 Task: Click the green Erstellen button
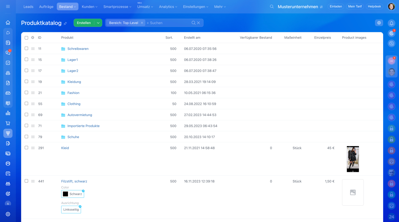(x=84, y=23)
